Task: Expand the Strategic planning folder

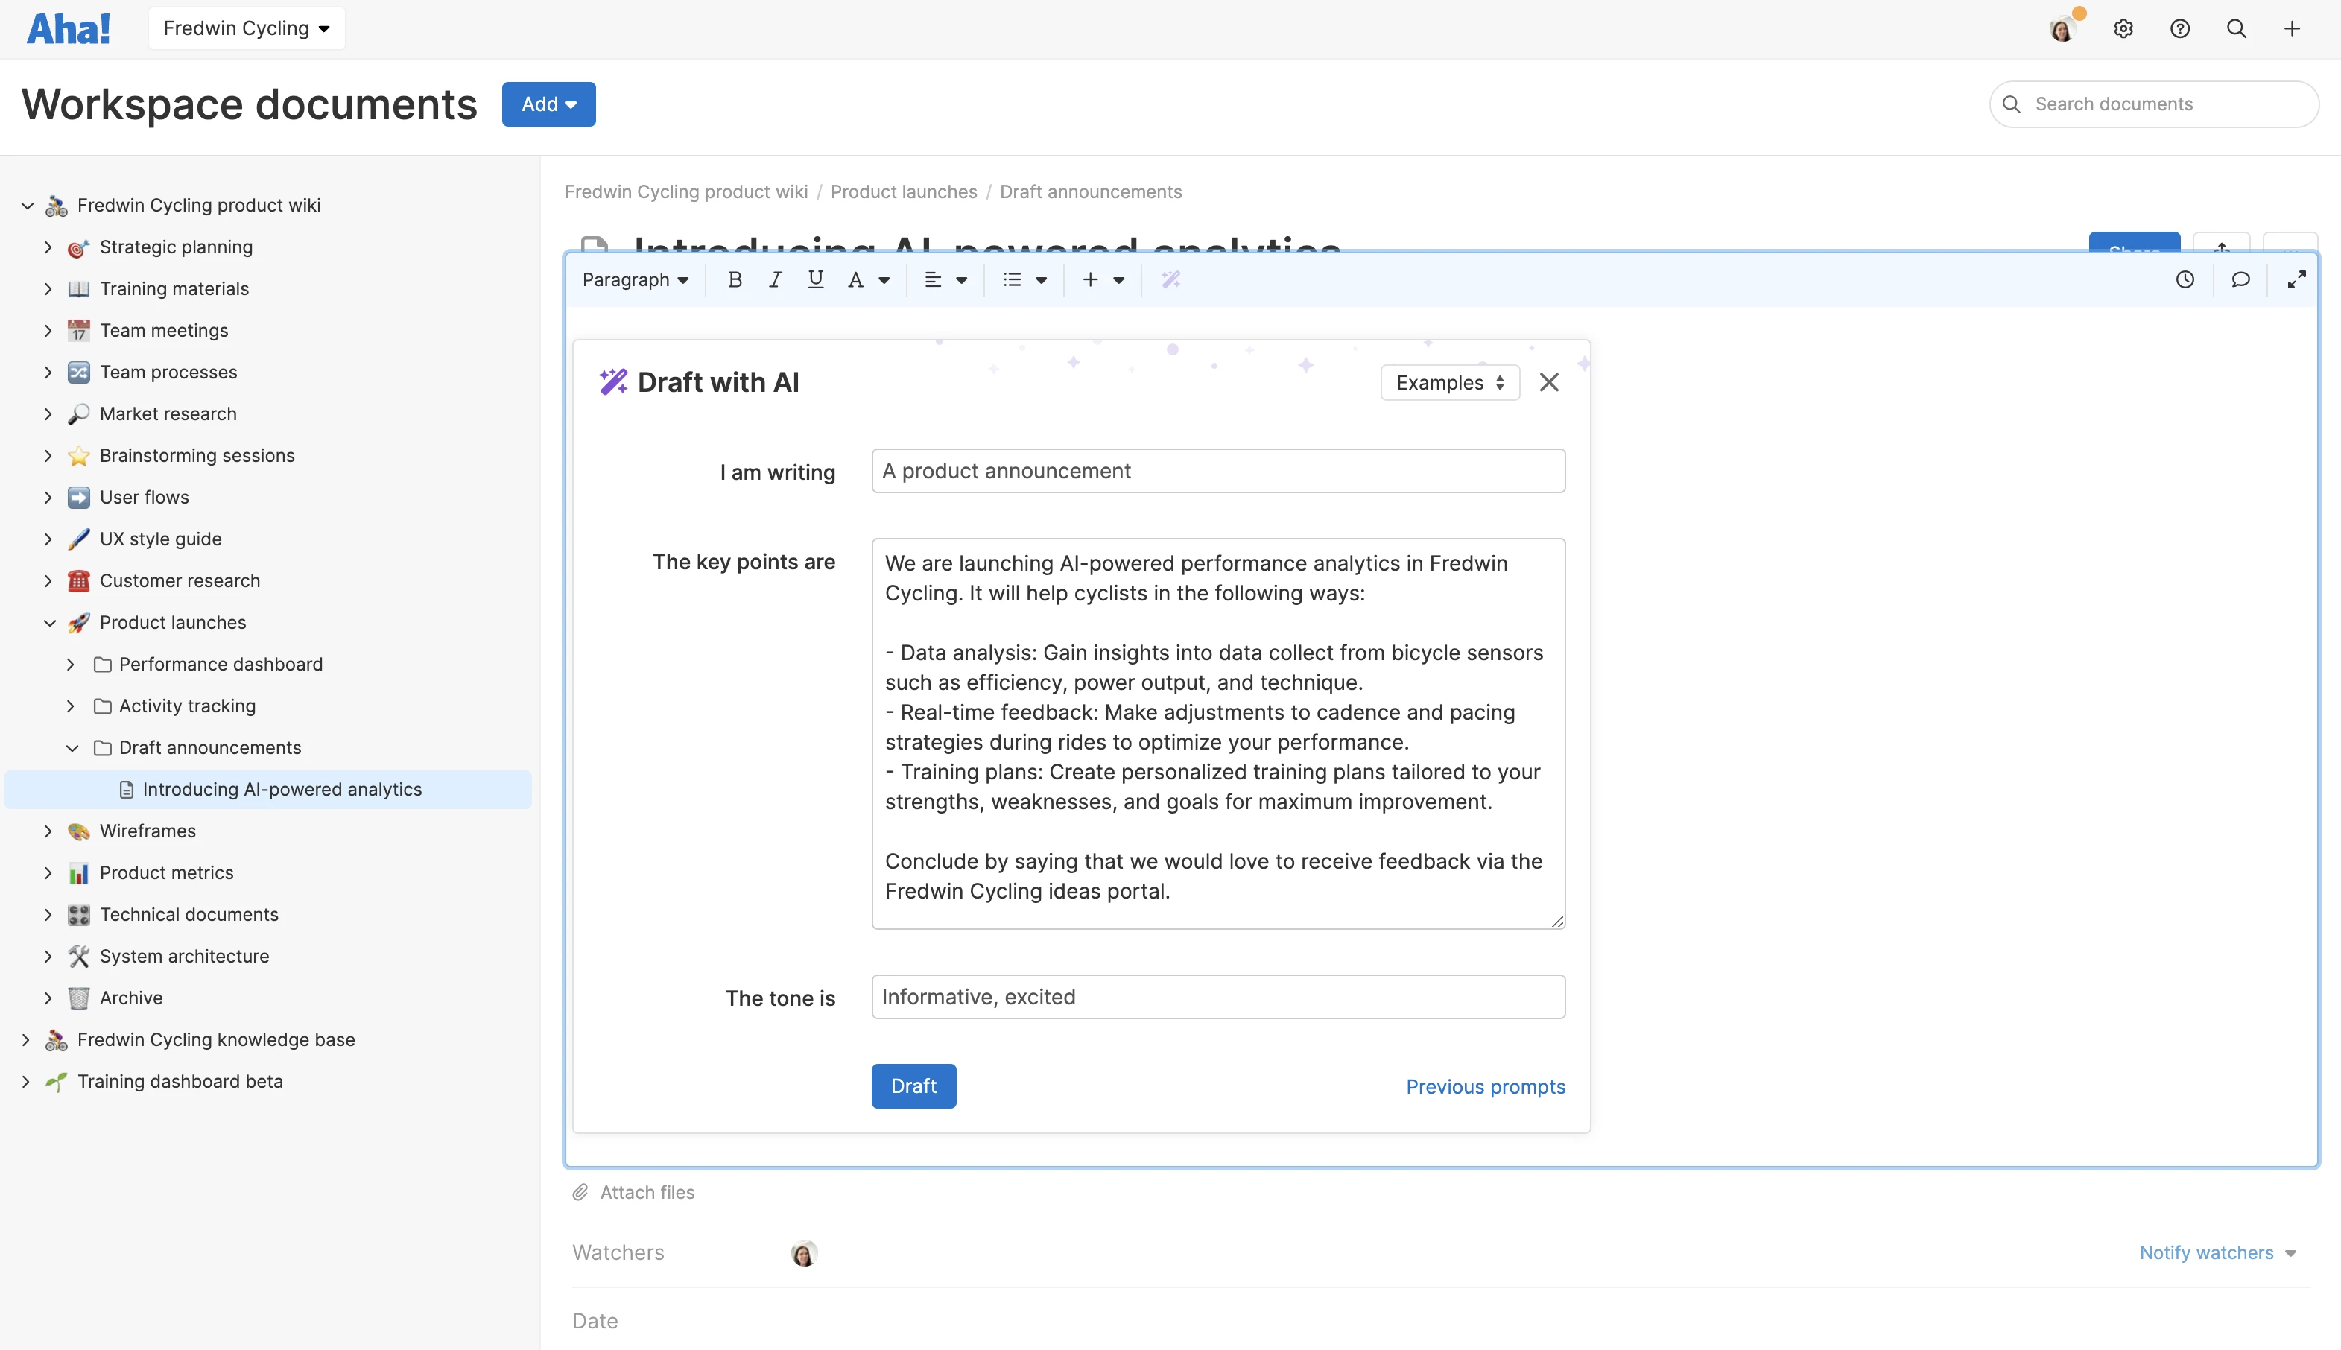Action: point(48,247)
